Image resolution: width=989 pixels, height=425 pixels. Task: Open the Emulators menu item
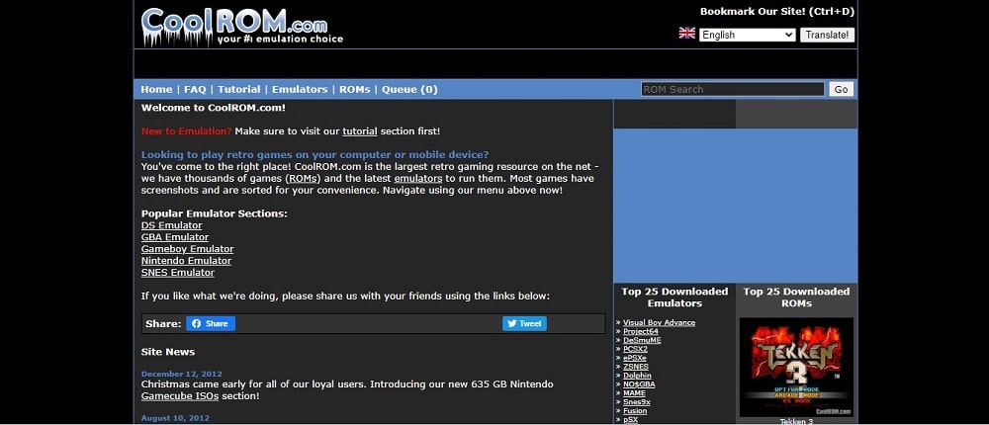click(x=300, y=90)
